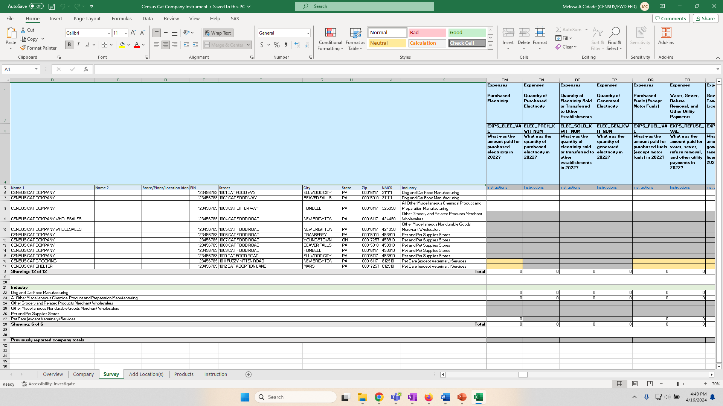
Task: Click the Comments button
Action: [x=671, y=18]
